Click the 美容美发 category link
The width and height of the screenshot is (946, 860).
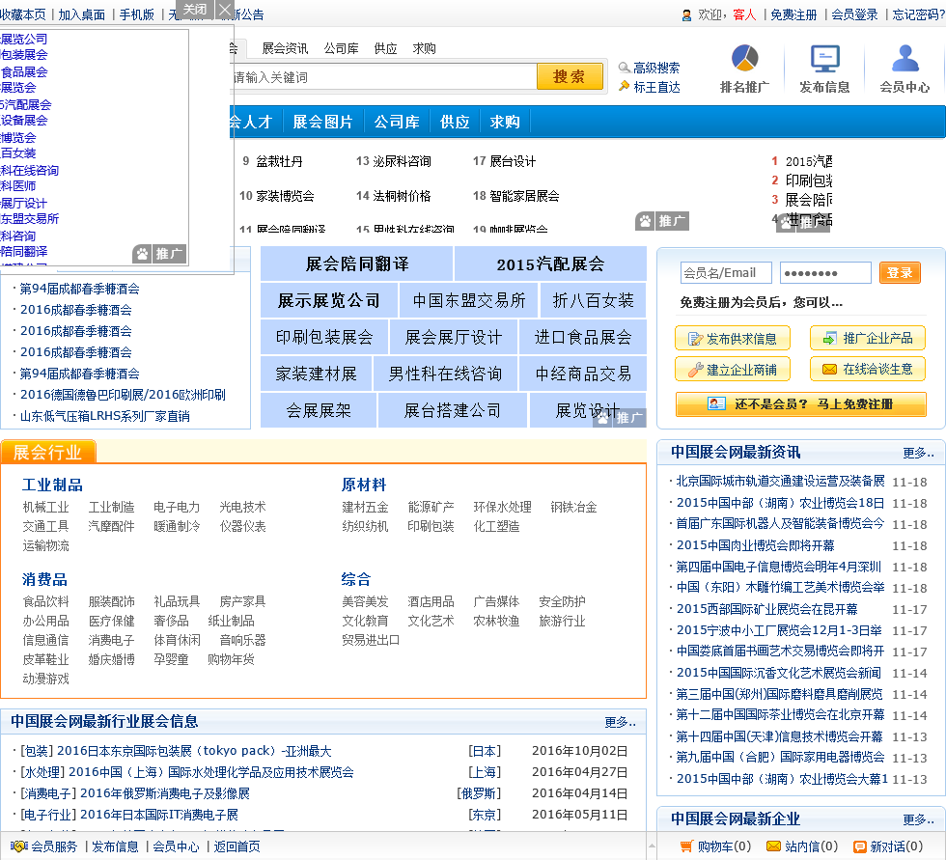[x=365, y=601]
